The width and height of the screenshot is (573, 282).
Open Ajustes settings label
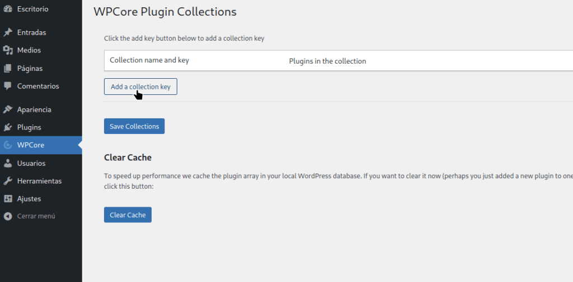tap(29, 199)
